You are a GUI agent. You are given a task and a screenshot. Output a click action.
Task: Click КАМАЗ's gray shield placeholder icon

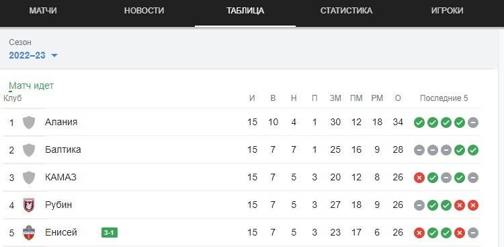[29, 178]
